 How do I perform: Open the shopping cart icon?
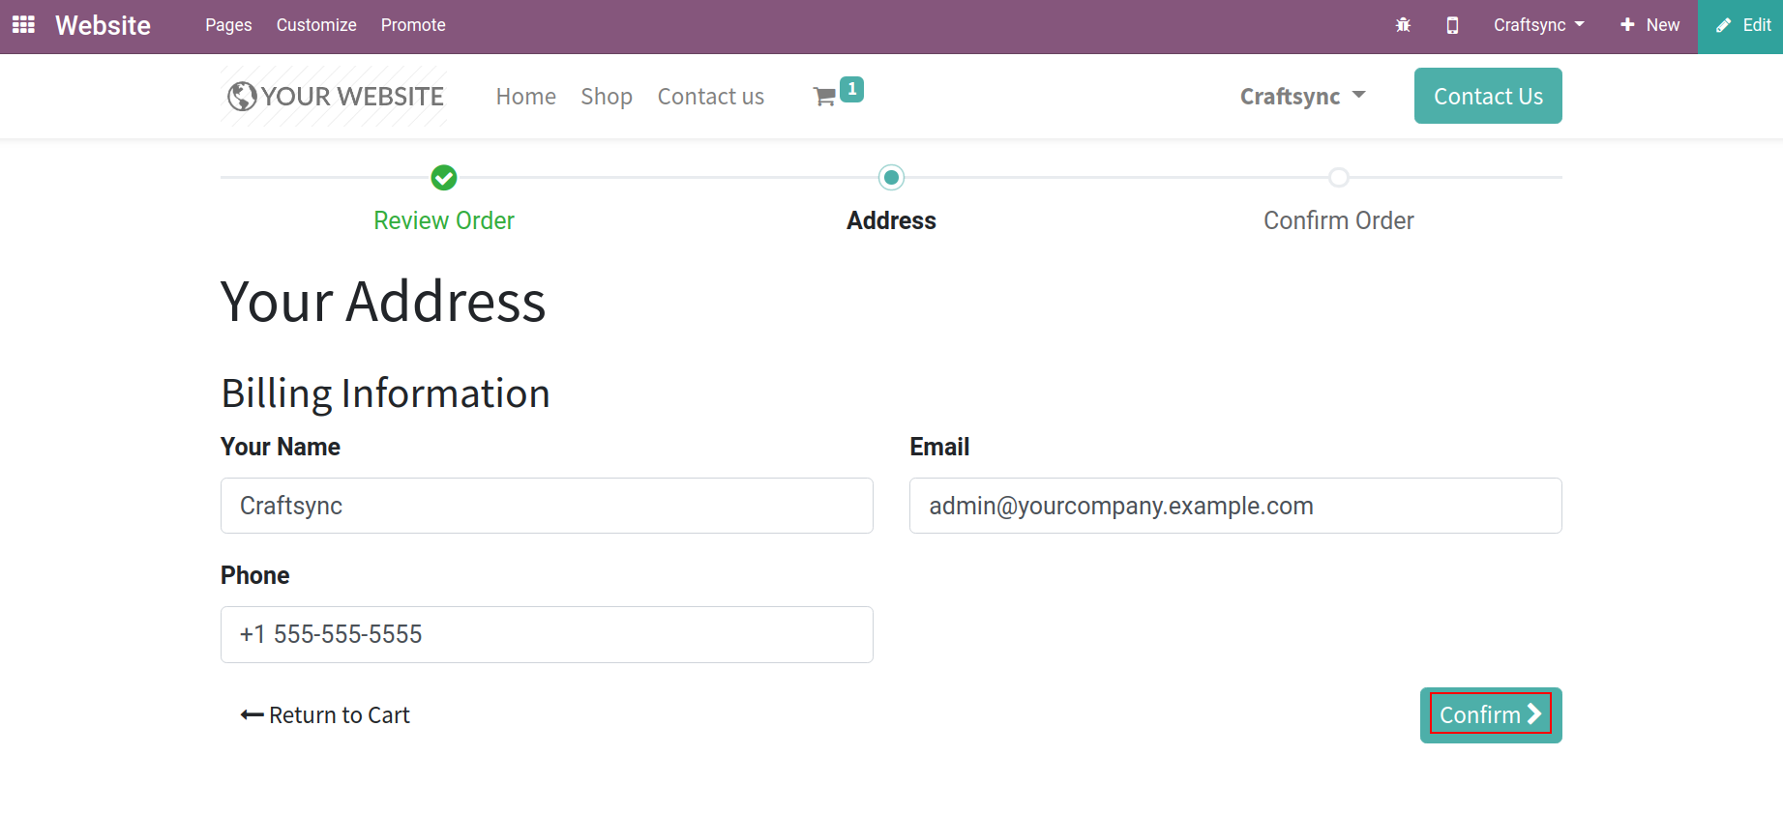click(x=825, y=96)
